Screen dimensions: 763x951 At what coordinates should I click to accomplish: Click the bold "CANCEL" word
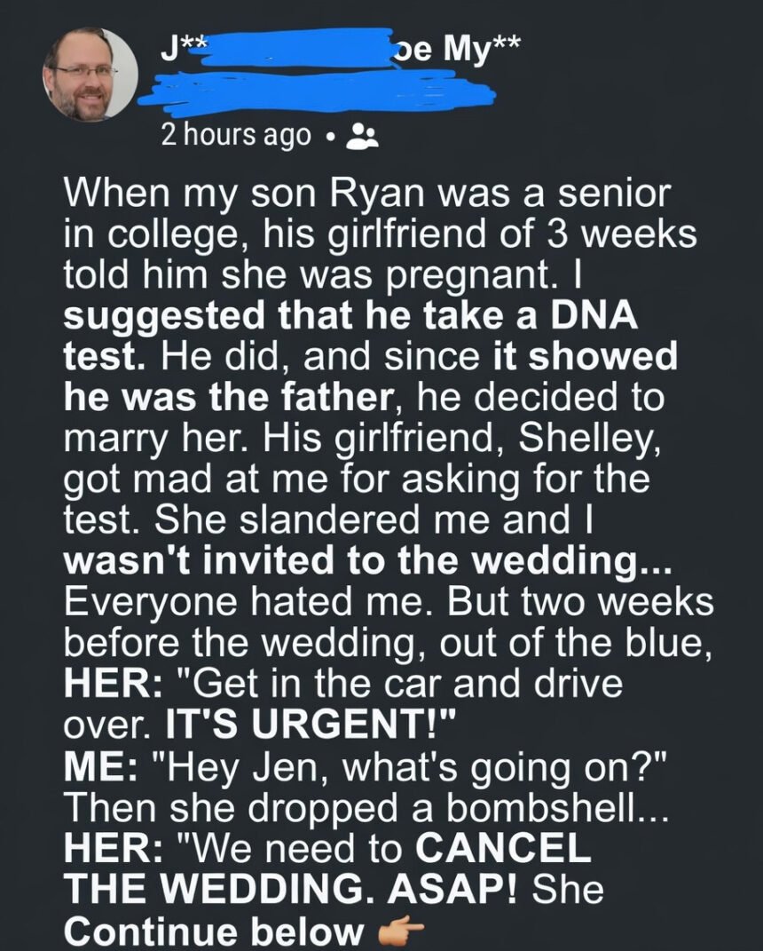pyautogui.click(x=502, y=847)
